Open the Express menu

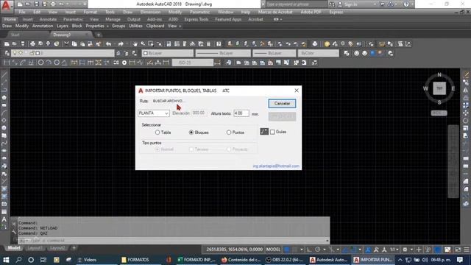[336, 12]
